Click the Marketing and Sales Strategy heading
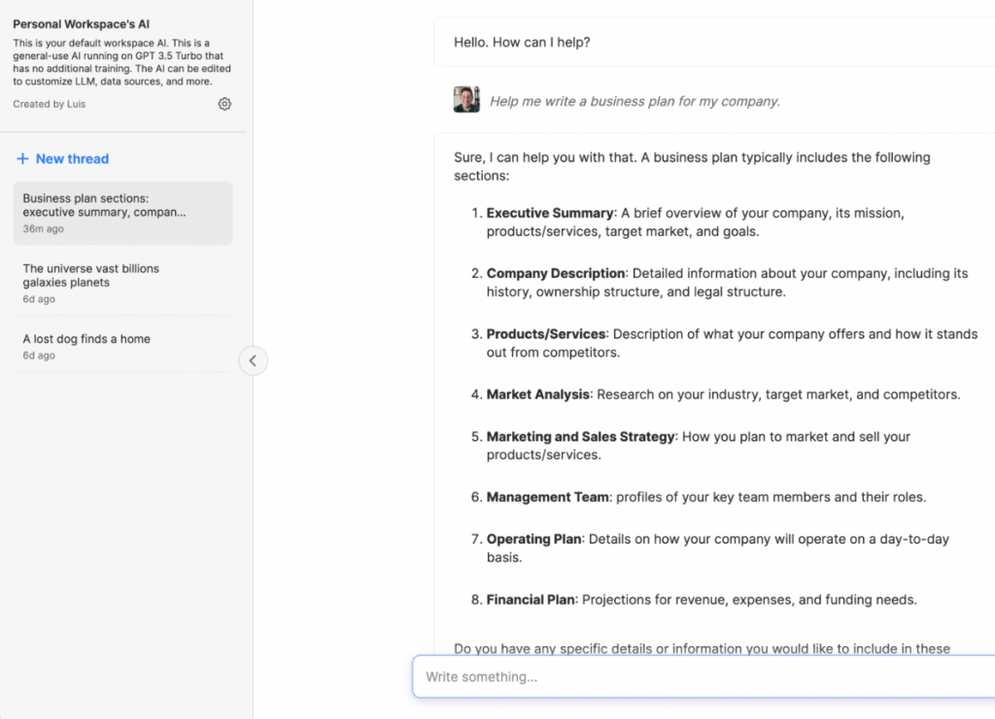 [x=580, y=436]
